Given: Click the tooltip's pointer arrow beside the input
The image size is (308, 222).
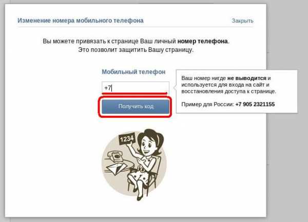Looking at the screenshot, I should click(x=175, y=87).
